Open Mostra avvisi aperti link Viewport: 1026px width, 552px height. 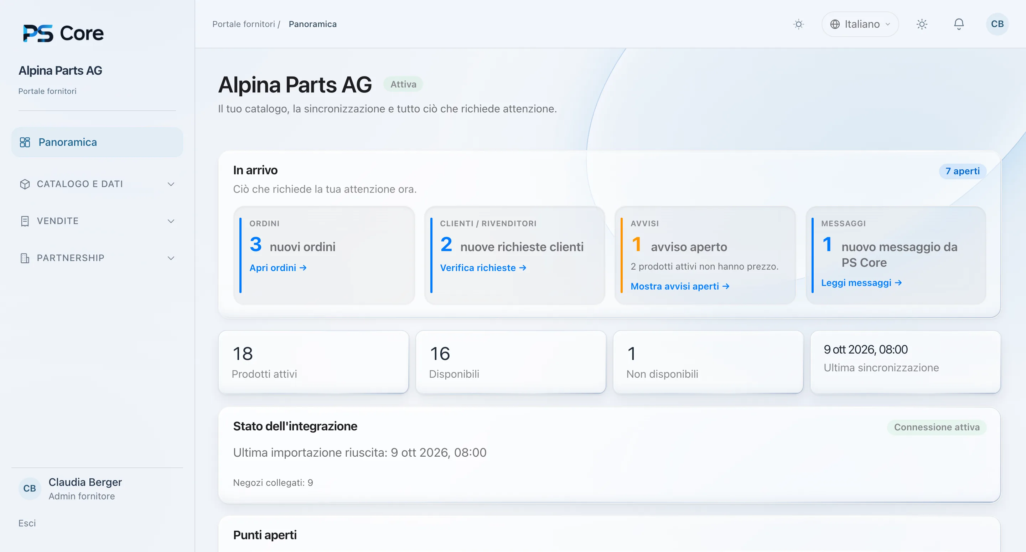pyautogui.click(x=680, y=286)
